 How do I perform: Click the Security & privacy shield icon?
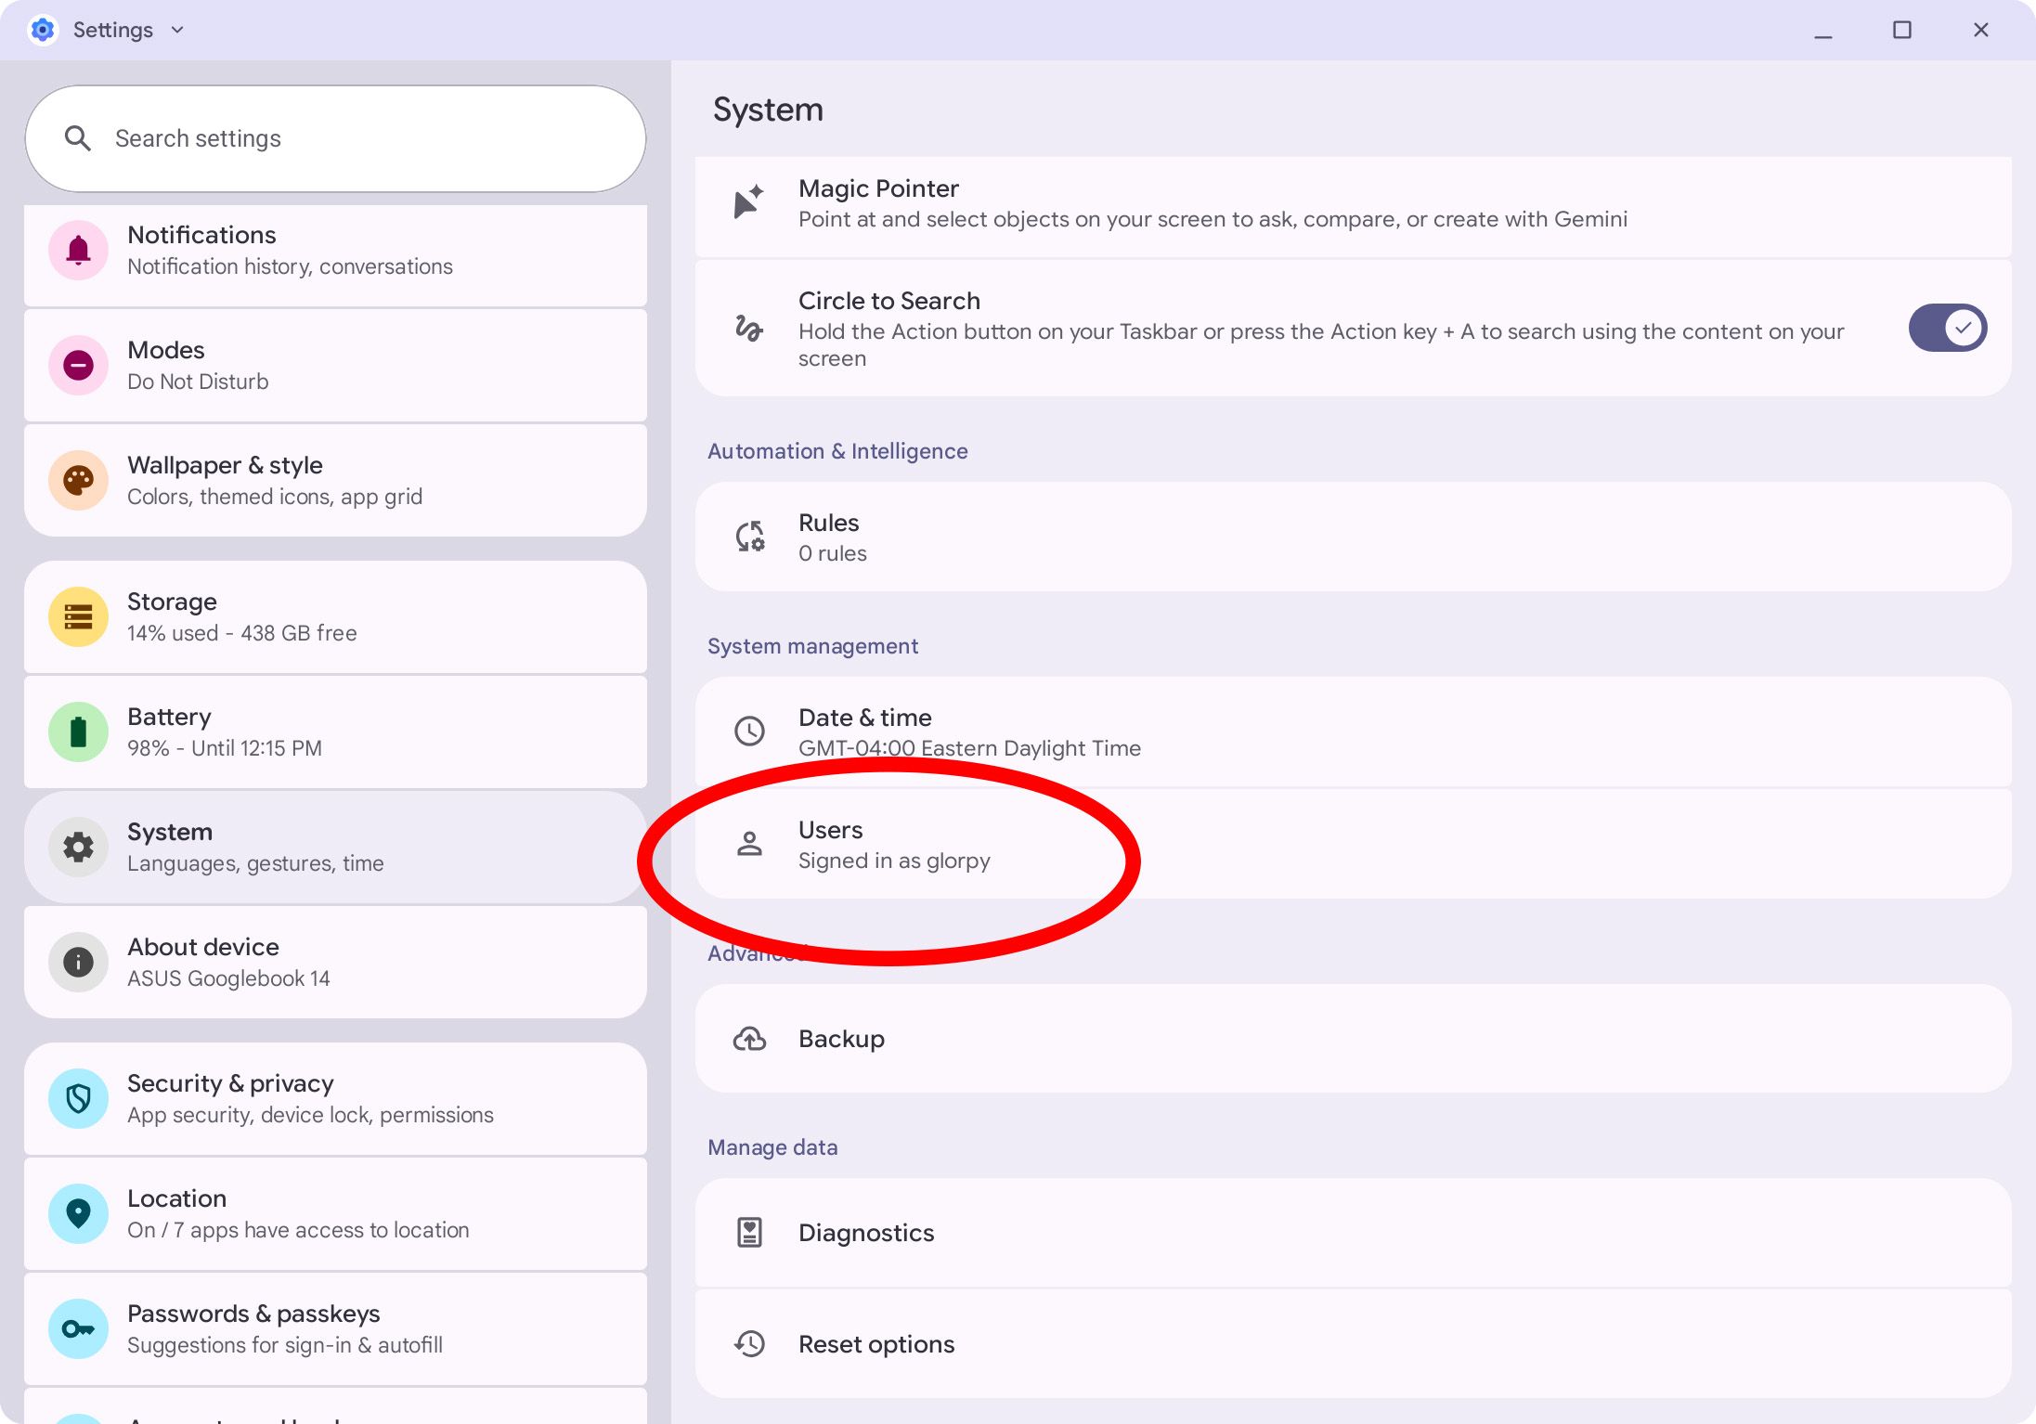[x=78, y=1098]
